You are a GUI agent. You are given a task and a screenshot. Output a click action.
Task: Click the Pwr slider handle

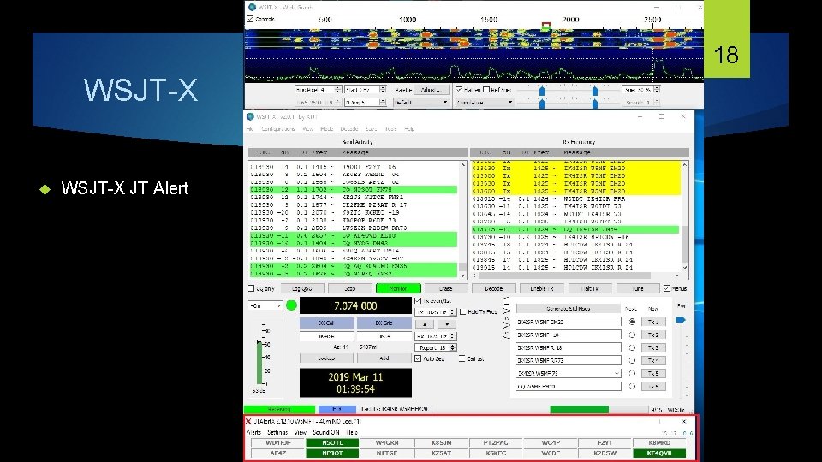(681, 320)
